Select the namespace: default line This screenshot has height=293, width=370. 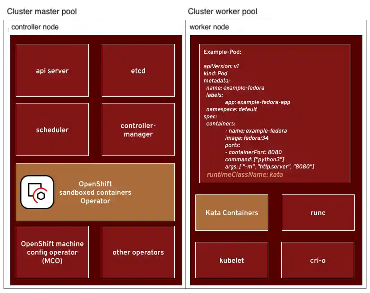[232, 109]
